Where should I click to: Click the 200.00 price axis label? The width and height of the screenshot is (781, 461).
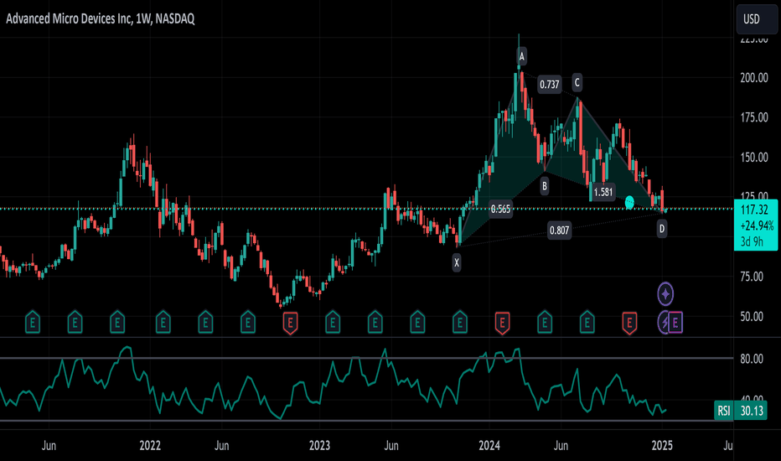click(753, 78)
